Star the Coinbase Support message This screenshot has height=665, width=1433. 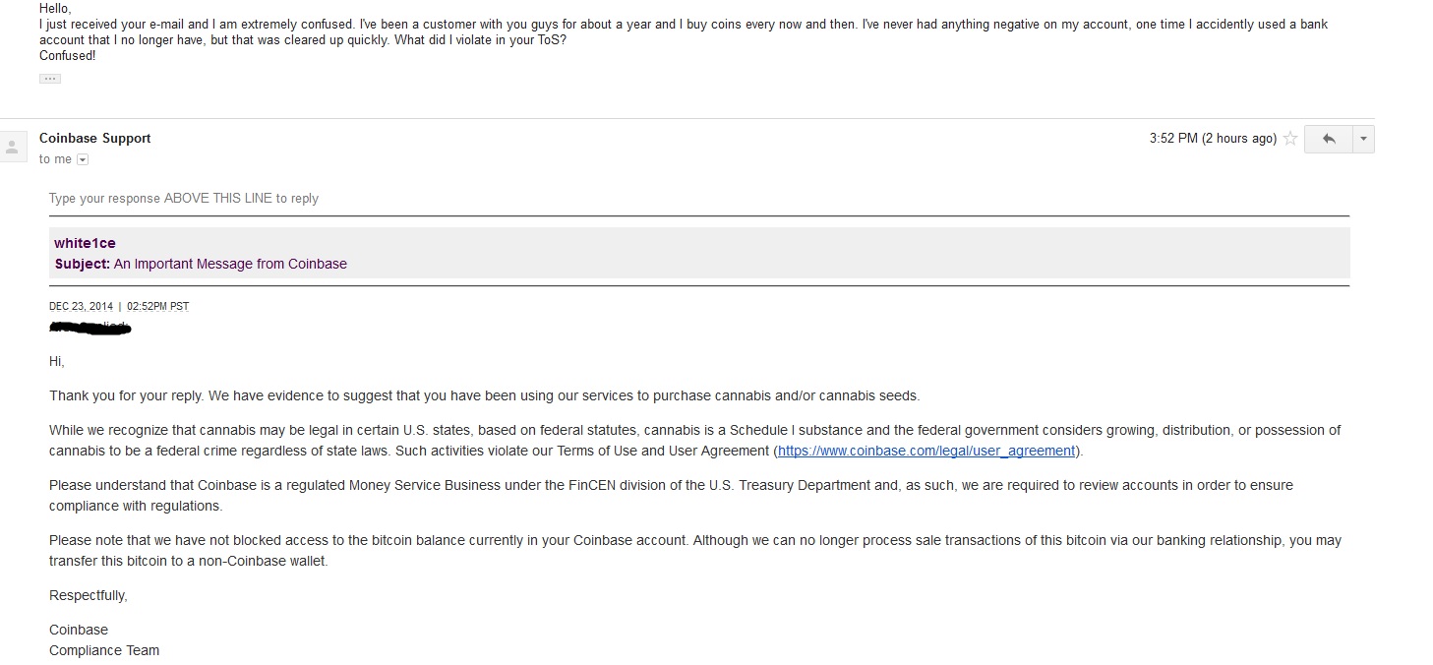coord(1290,139)
